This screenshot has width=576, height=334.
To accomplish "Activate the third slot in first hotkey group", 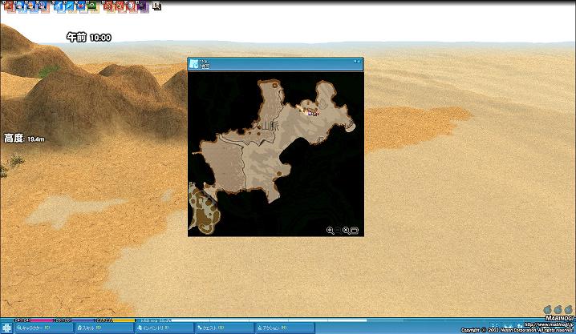I will 31,6.
